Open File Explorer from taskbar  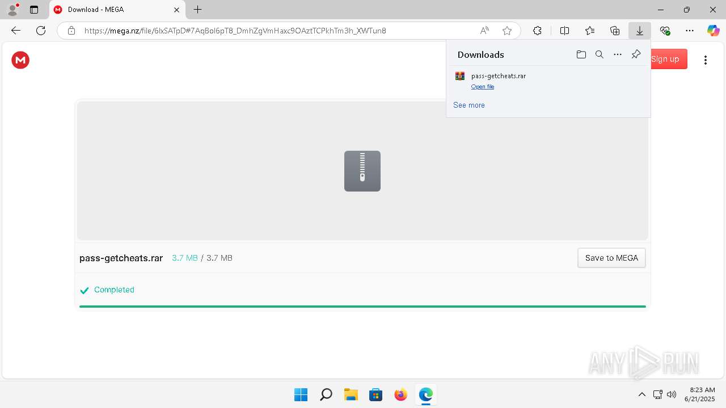click(x=351, y=394)
